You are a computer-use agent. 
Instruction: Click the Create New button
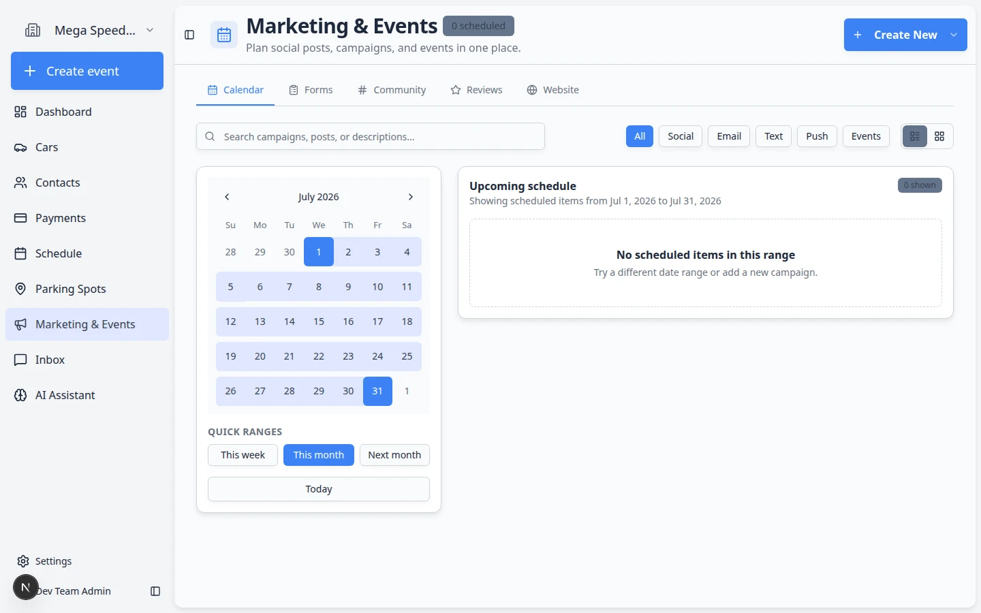(905, 35)
